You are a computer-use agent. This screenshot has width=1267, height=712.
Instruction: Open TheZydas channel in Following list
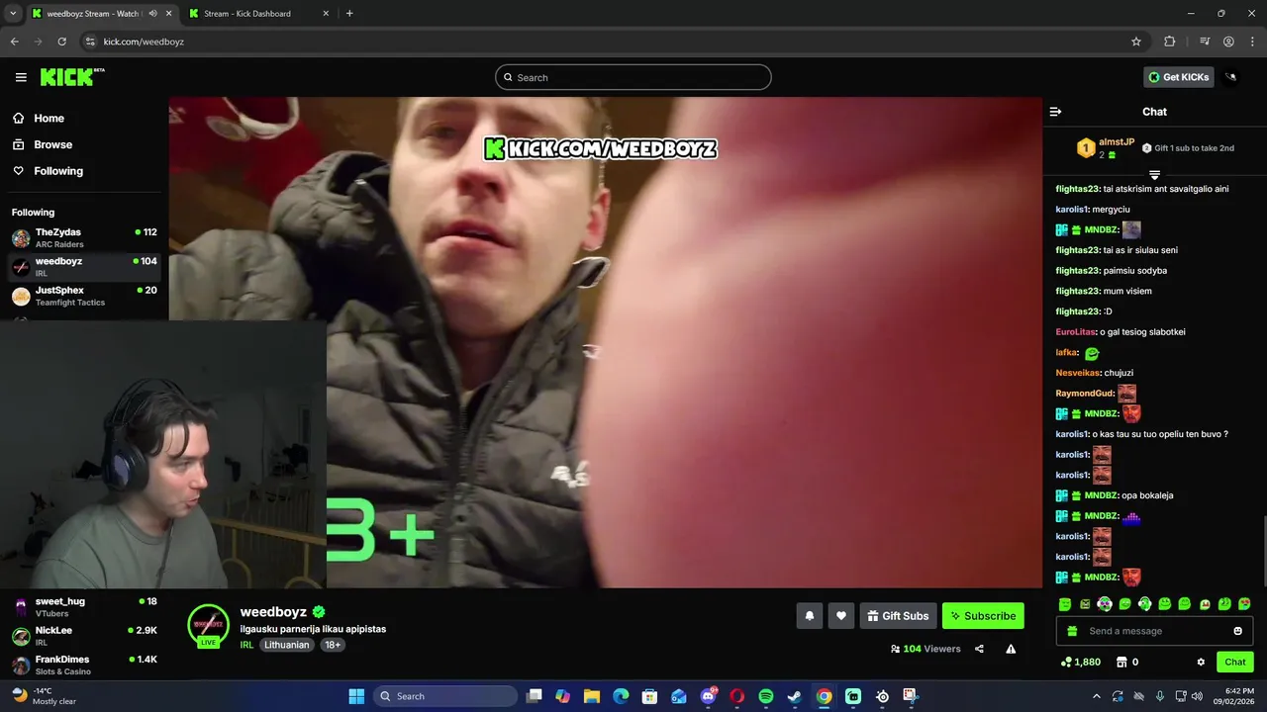pos(84,238)
